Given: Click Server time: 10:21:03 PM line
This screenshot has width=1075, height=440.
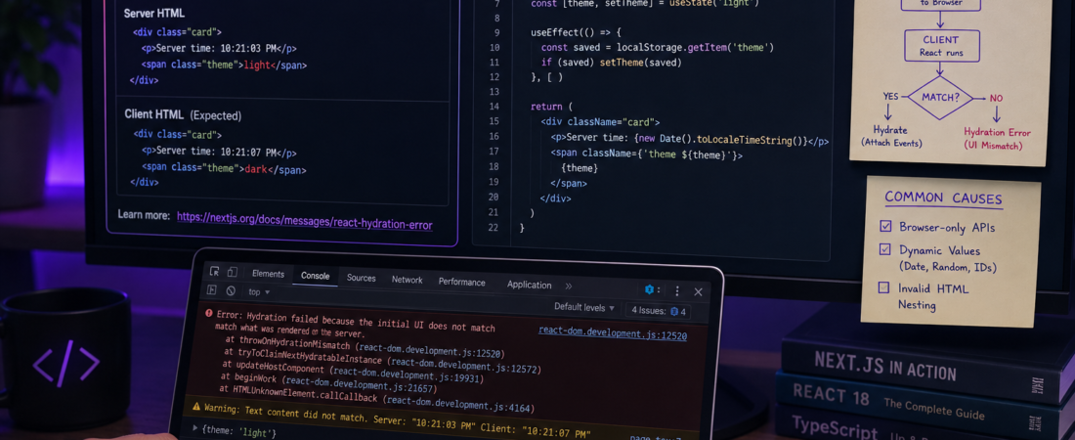Looking at the screenshot, I should pos(219,49).
